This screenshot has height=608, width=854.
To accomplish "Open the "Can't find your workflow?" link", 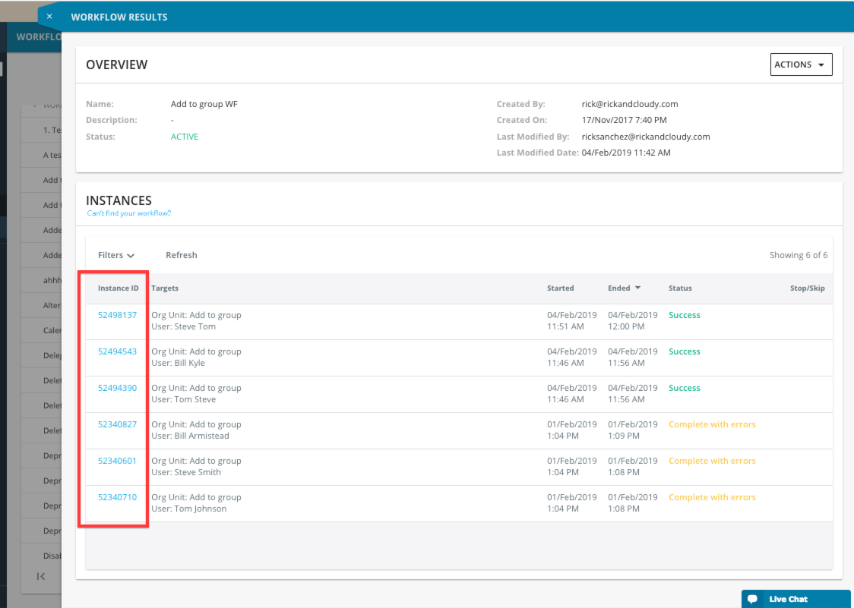I will point(128,213).
